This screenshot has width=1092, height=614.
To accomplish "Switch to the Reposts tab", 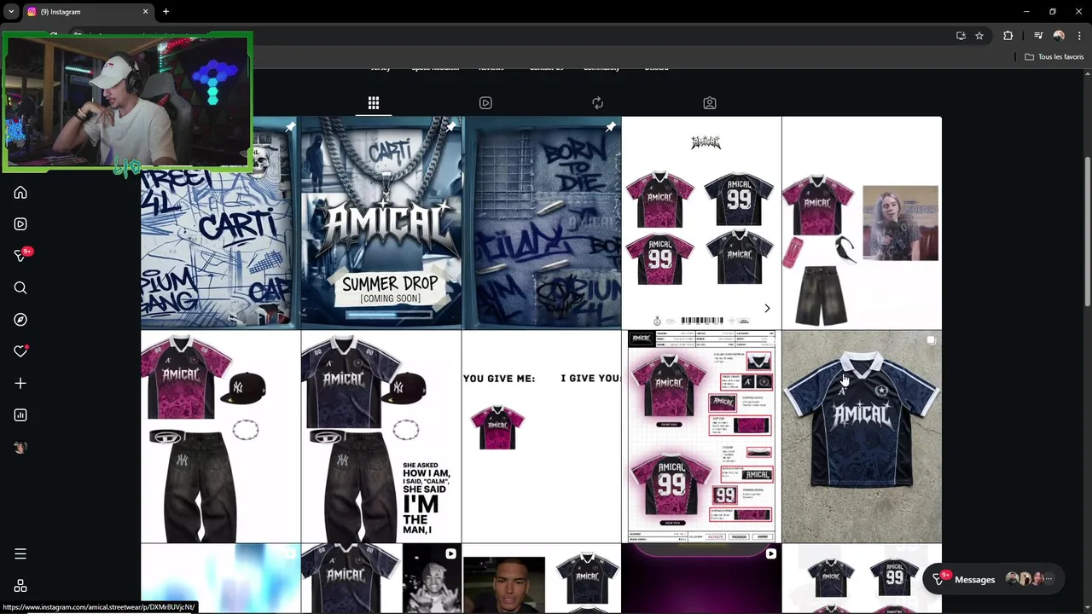I will pos(597,103).
